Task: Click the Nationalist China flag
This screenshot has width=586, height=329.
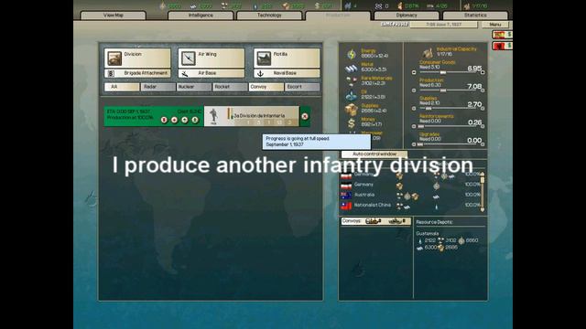Action: coord(346,206)
